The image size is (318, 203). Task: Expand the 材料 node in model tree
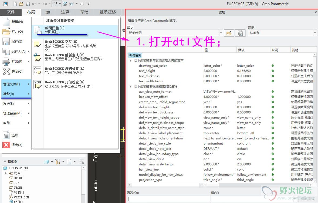click(6, 173)
